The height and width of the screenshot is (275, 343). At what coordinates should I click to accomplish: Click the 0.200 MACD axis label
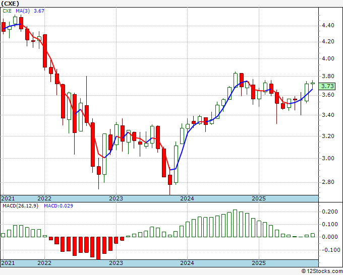click(x=330, y=212)
